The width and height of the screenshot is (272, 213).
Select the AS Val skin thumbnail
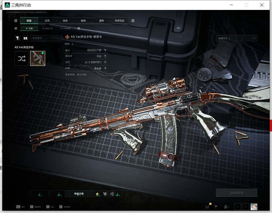coord(38,58)
